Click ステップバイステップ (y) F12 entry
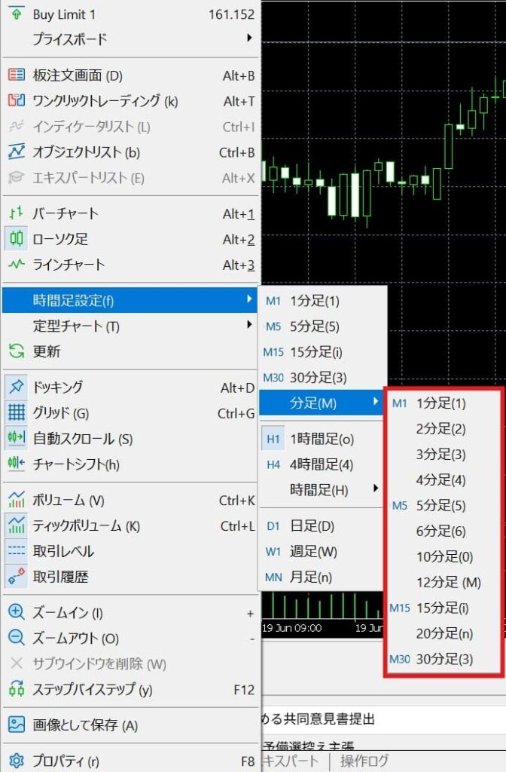 130,689
